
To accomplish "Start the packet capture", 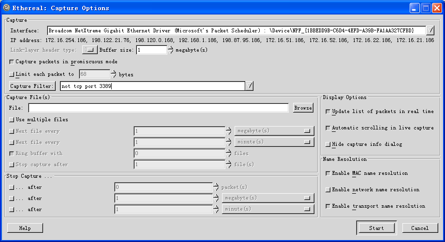I will pyautogui.click(x=376, y=228).
